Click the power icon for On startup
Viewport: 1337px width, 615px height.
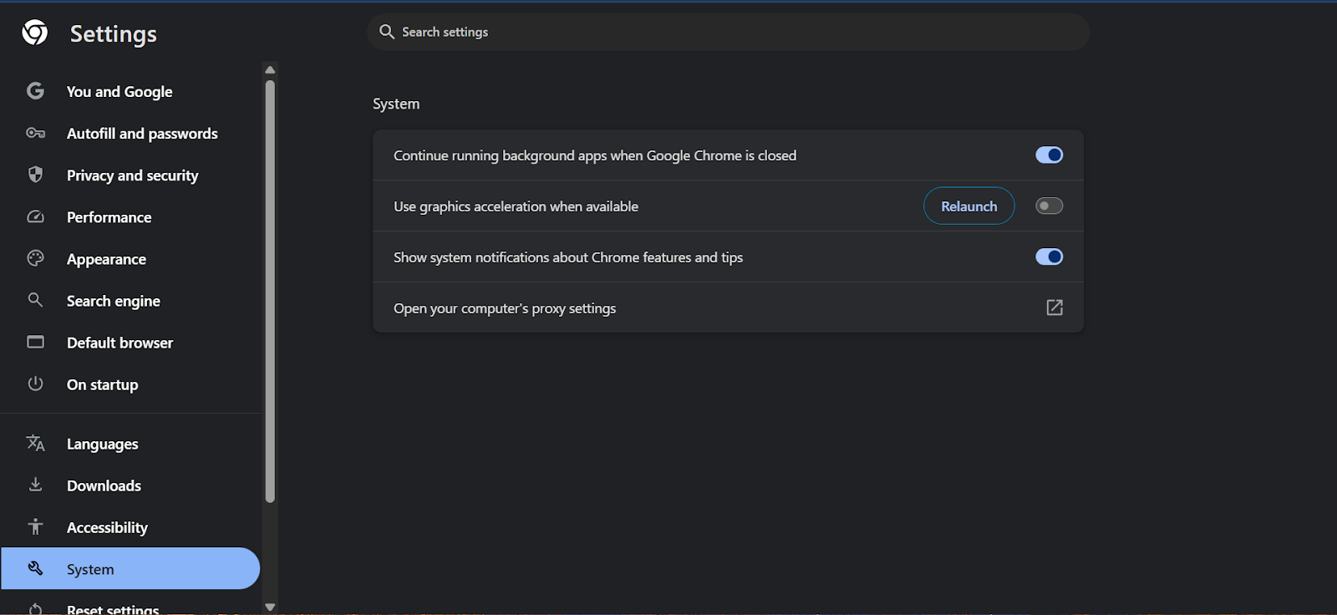click(x=35, y=384)
